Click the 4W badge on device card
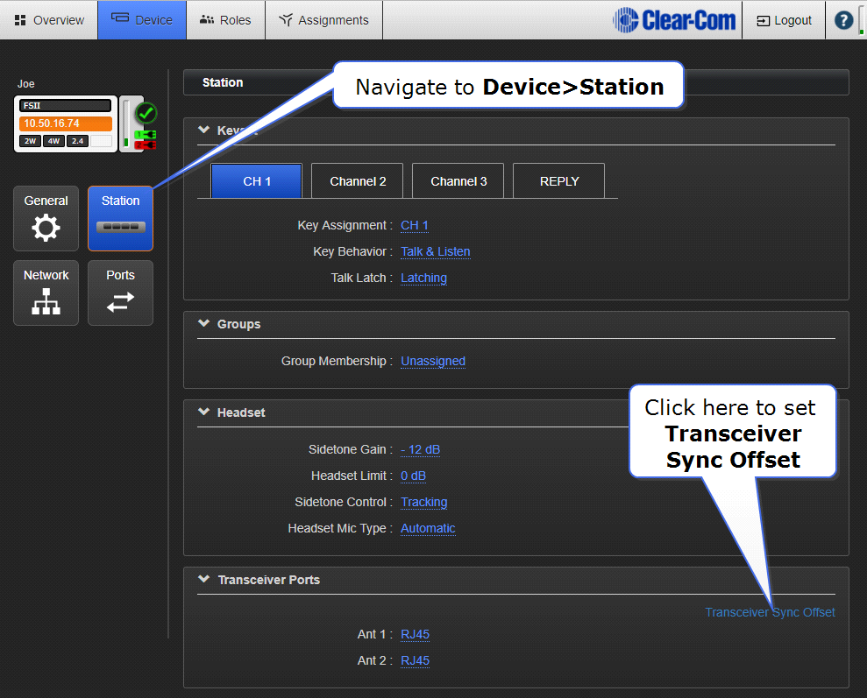The width and height of the screenshot is (867, 698). coord(53,141)
